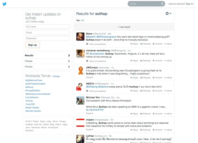Change the Worldwide Trends location

(x=56, y=76)
